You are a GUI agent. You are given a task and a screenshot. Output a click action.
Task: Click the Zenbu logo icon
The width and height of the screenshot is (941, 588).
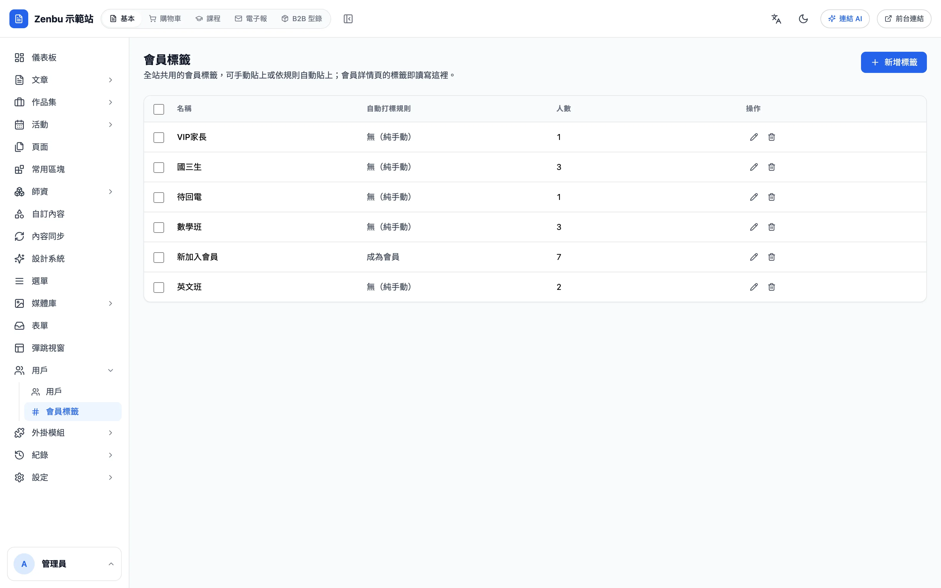[x=19, y=19]
